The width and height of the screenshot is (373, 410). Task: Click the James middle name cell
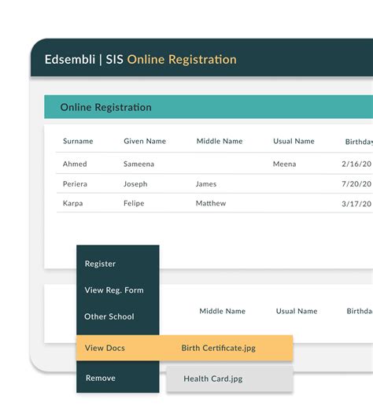pos(206,184)
